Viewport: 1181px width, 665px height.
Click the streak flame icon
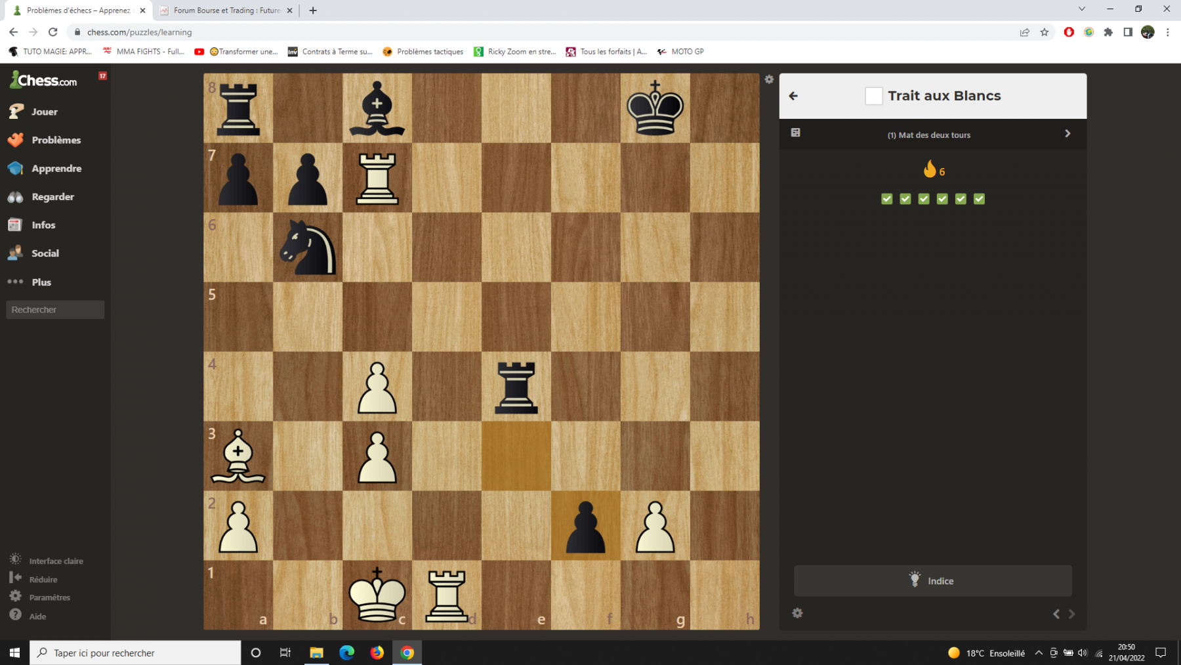[x=929, y=169]
